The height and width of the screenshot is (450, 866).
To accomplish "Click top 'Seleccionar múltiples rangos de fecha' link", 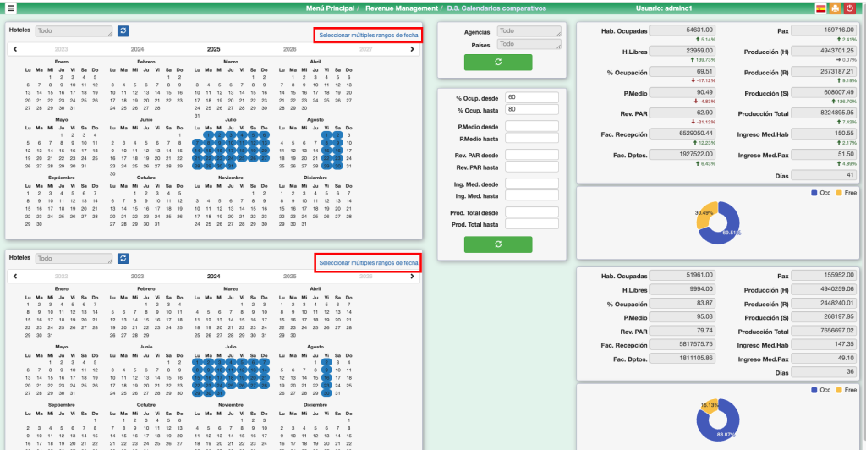I will (368, 36).
